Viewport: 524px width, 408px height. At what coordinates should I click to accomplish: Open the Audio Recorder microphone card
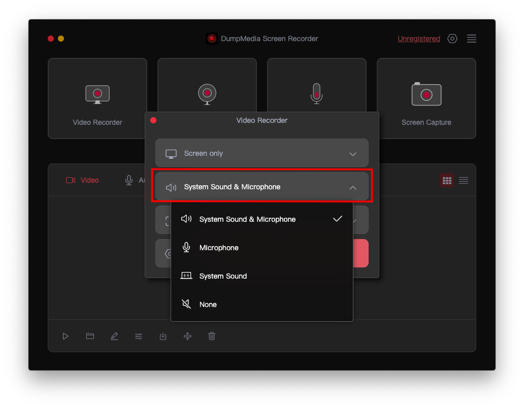coord(316,85)
